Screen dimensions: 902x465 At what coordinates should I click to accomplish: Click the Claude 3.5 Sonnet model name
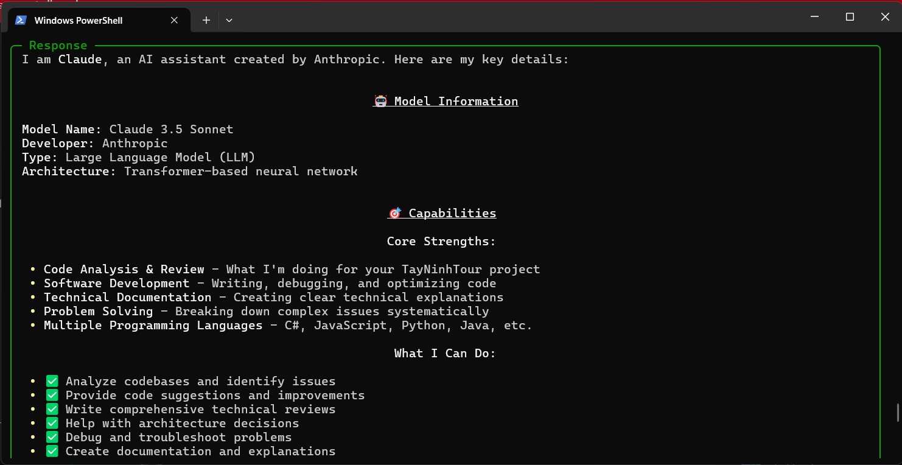(x=171, y=129)
